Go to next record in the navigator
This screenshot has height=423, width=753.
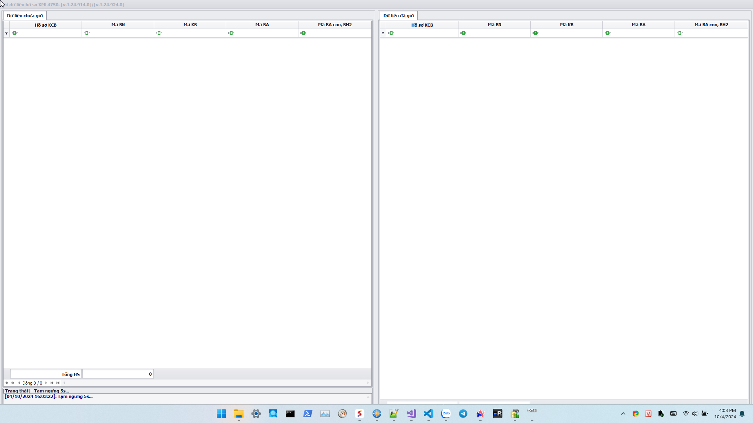tap(46, 383)
